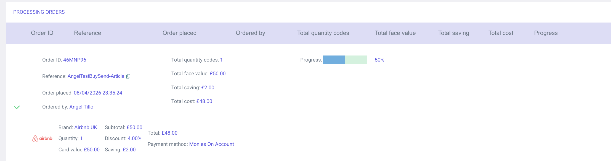Viewport: 611px width, 161px height.
Task: Click the Ordered by column header
Action: tap(250, 33)
